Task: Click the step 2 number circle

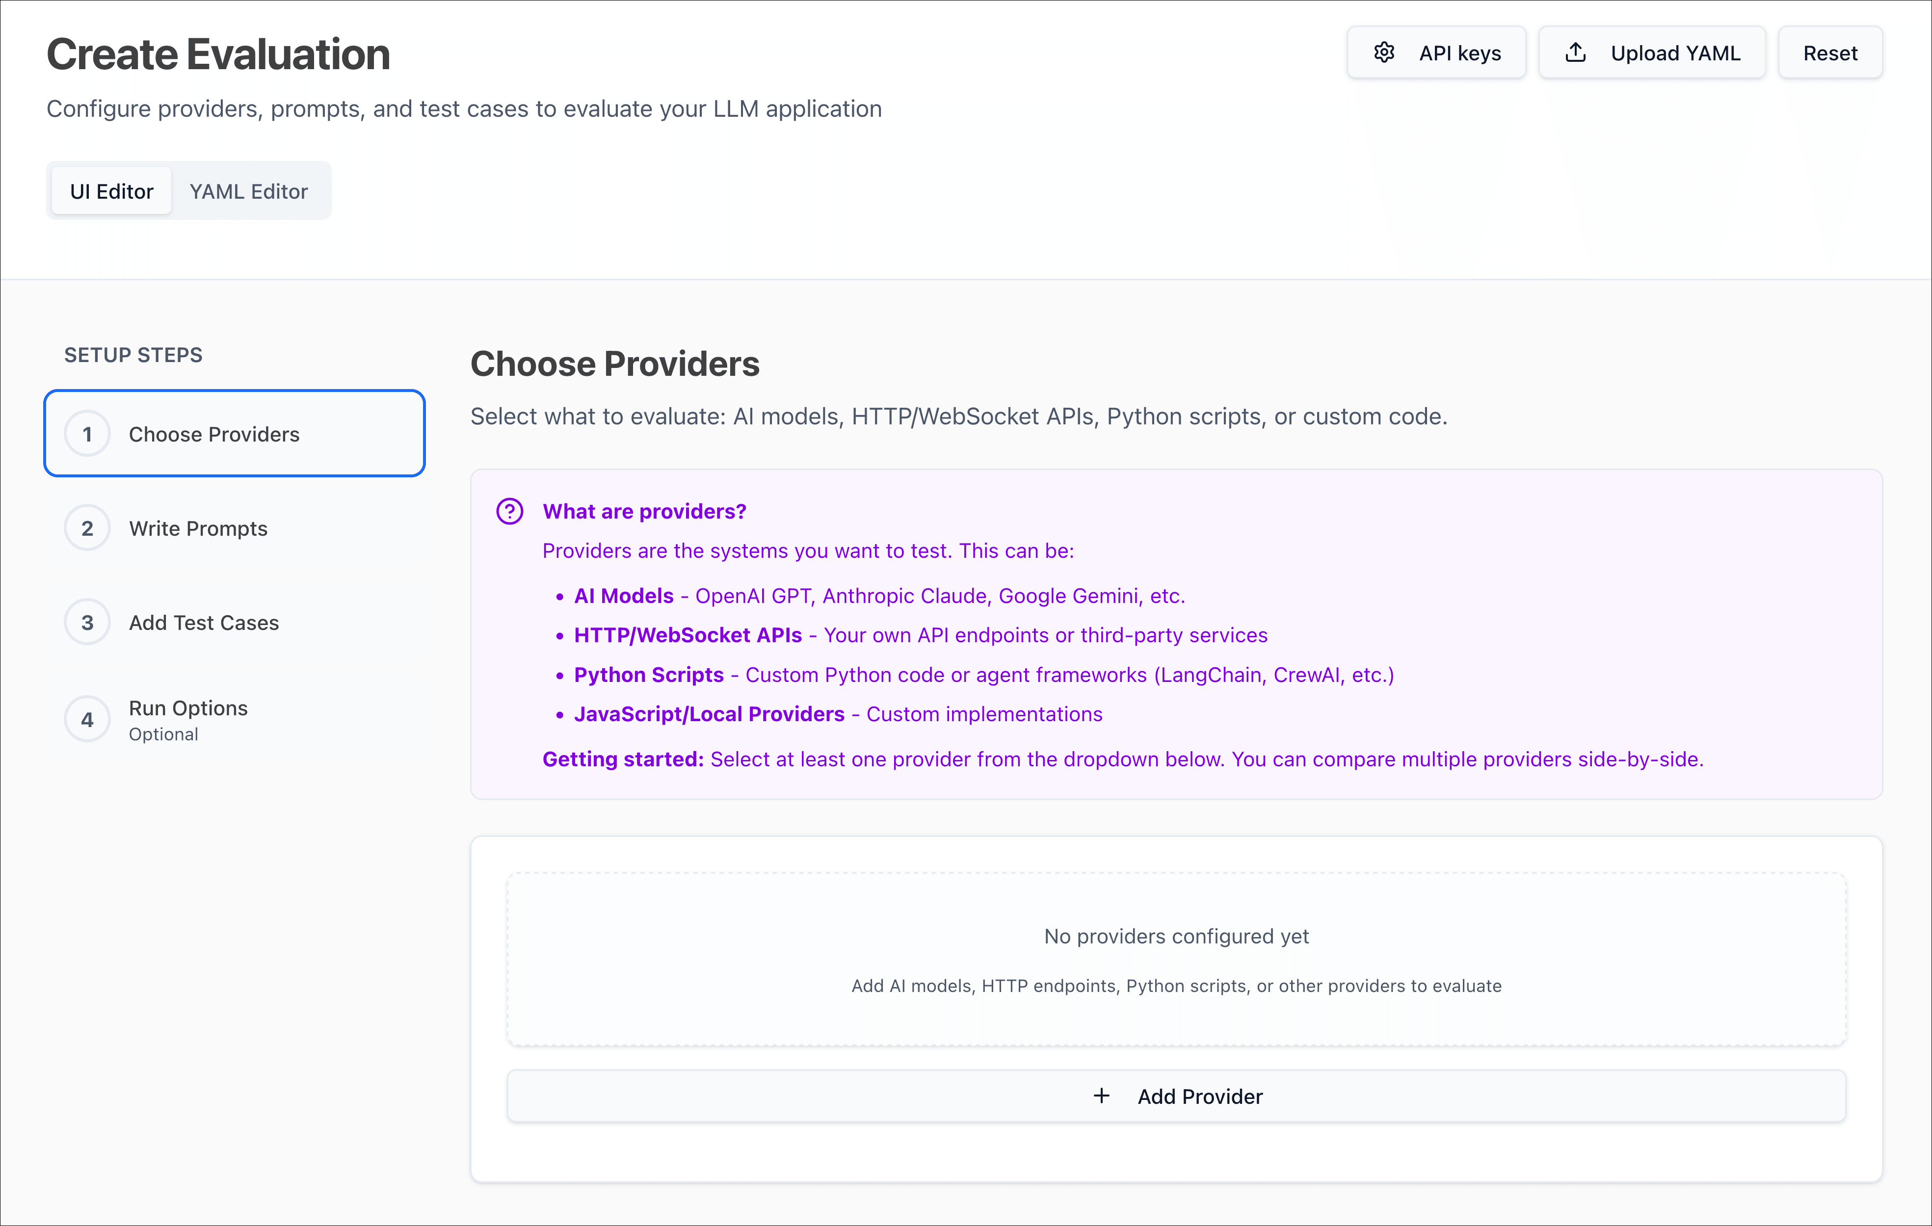Action: click(x=87, y=527)
